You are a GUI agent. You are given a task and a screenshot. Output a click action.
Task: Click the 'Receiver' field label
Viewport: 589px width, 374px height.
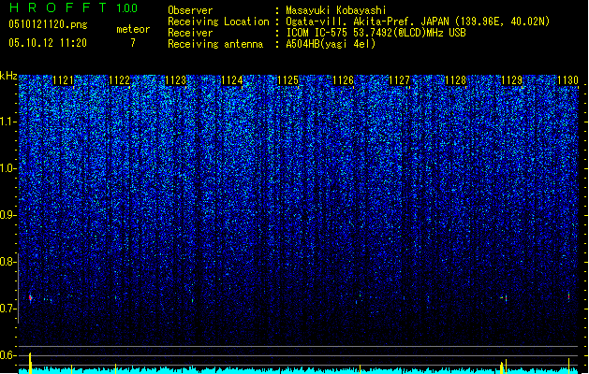(x=190, y=33)
